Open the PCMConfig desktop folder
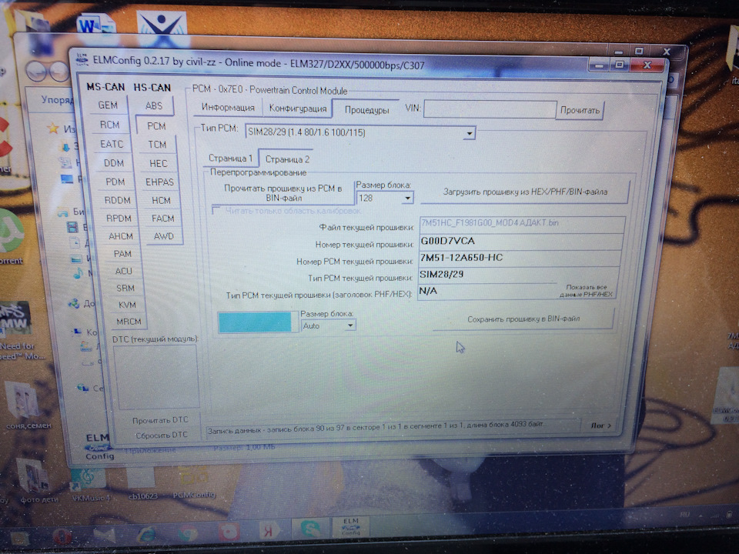Image resolution: width=739 pixels, height=554 pixels. 194,482
